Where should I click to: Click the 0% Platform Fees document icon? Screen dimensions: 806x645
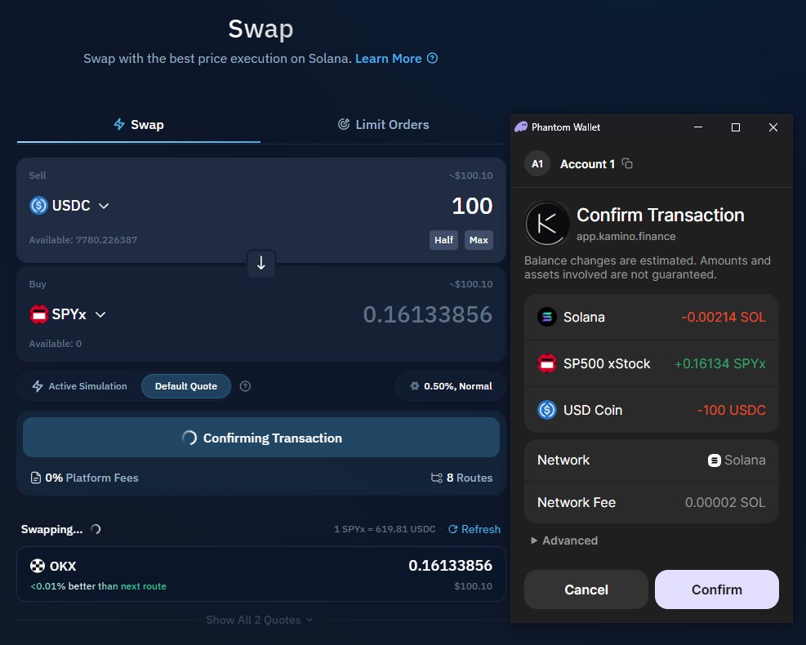pyautogui.click(x=35, y=478)
